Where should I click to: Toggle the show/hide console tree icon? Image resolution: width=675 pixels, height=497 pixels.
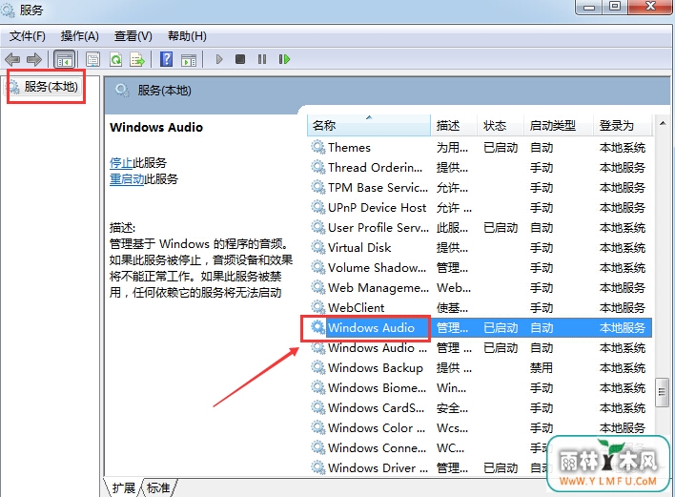[65, 59]
